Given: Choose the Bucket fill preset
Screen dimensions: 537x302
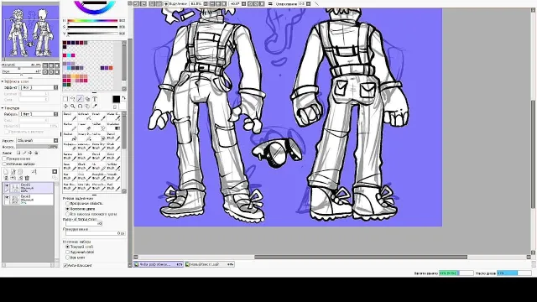Looking at the screenshot, I should tap(70, 137).
